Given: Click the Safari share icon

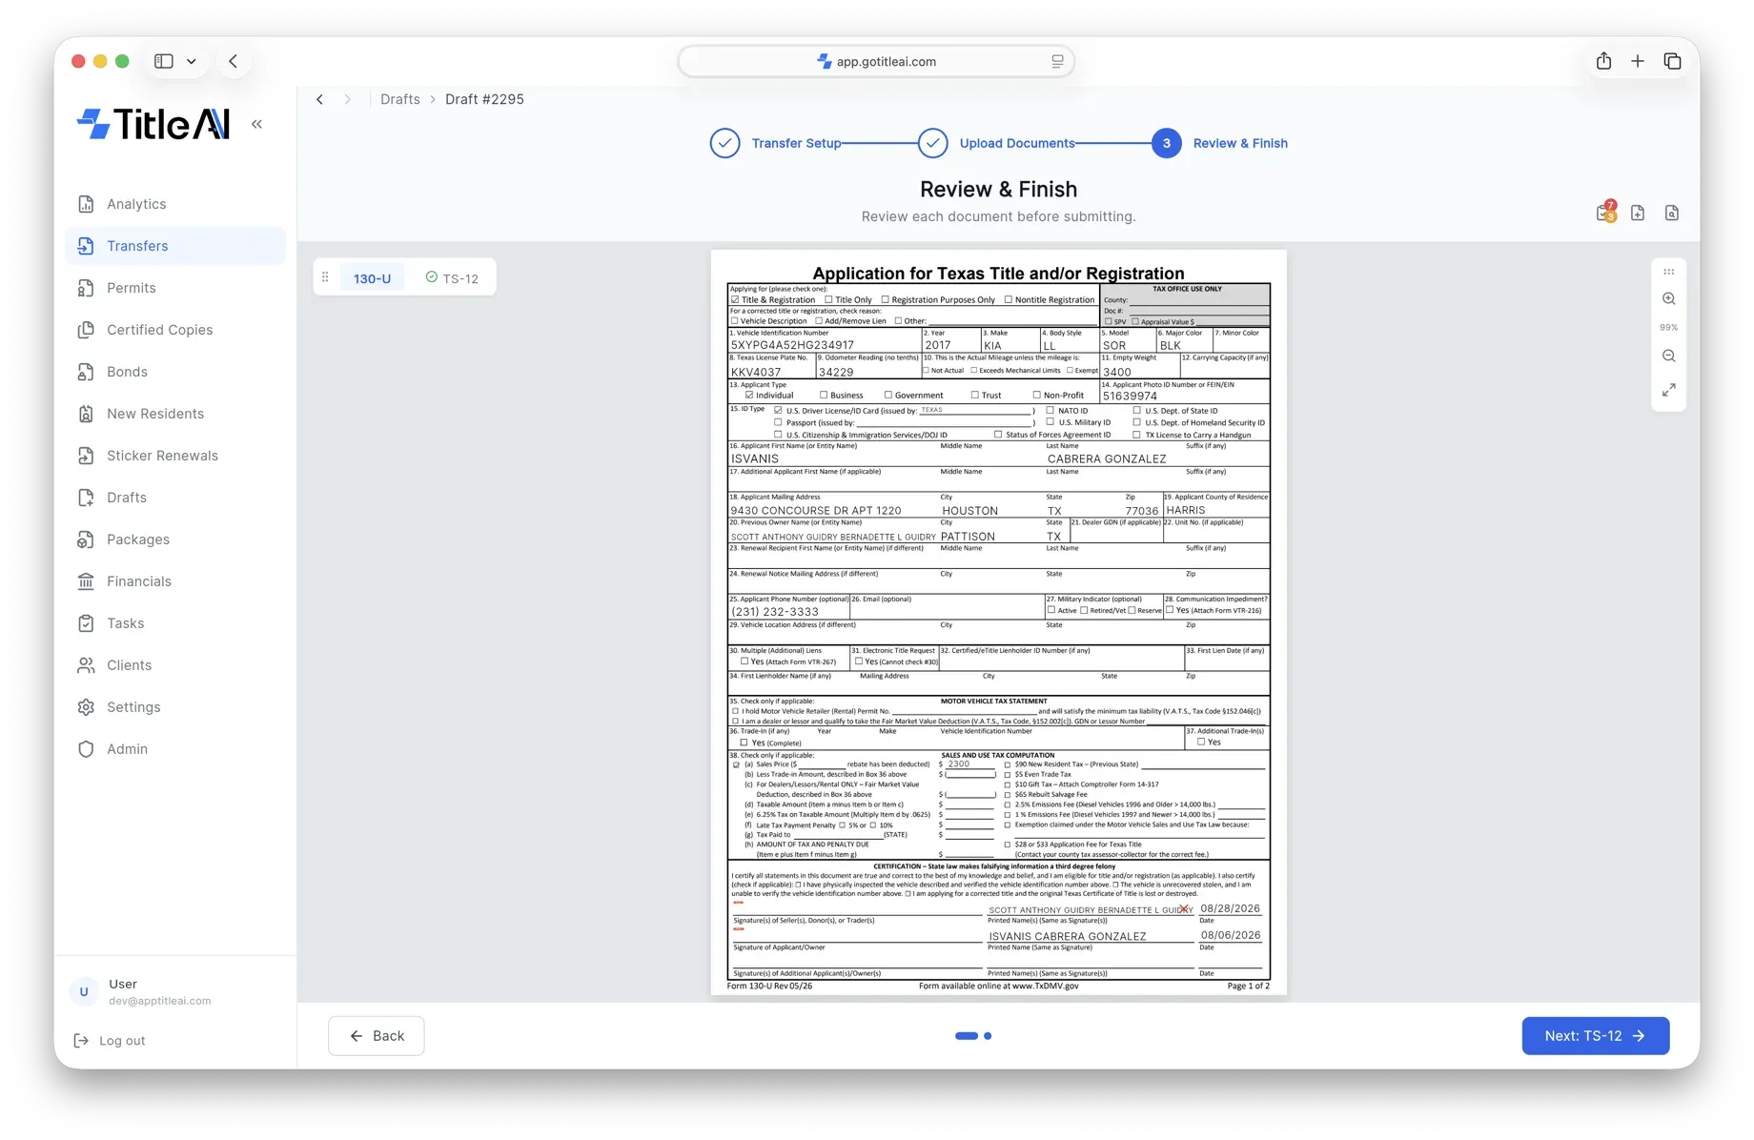Looking at the screenshot, I should (x=1604, y=61).
